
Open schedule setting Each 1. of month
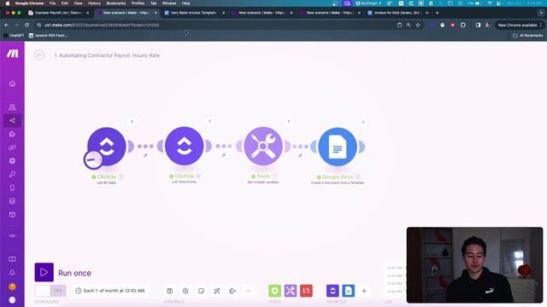[x=110, y=290]
